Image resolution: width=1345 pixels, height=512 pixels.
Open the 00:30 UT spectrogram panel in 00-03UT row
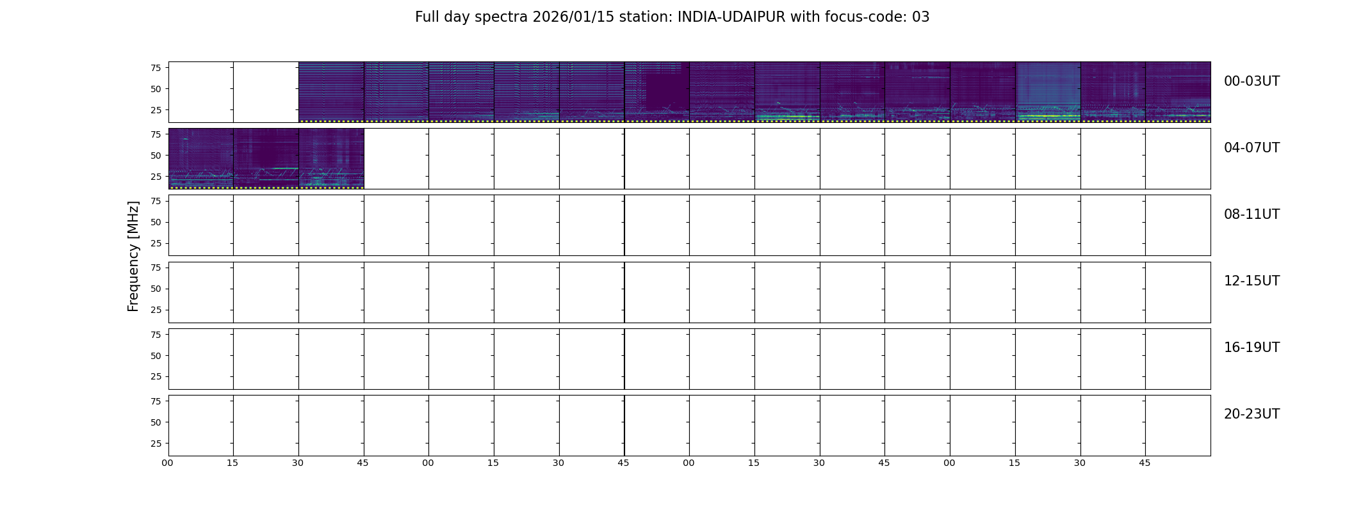click(331, 92)
